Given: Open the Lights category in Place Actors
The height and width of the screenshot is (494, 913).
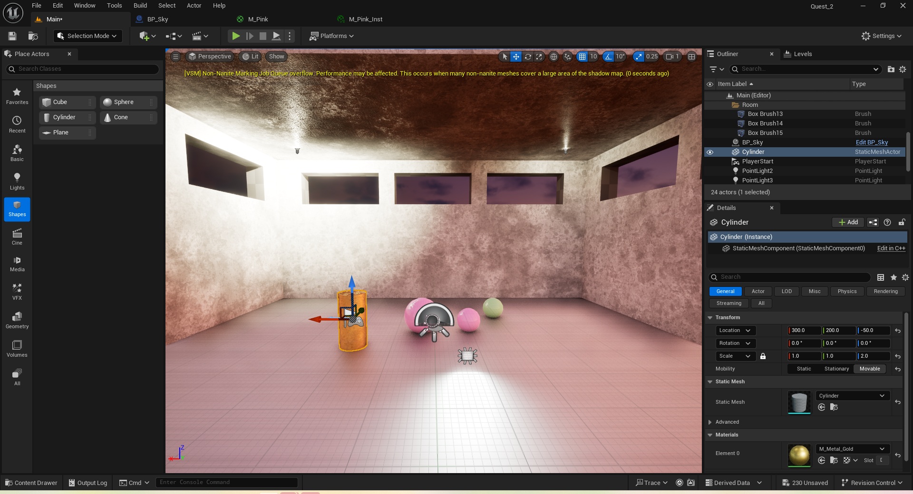Looking at the screenshot, I should pyautogui.click(x=17, y=181).
